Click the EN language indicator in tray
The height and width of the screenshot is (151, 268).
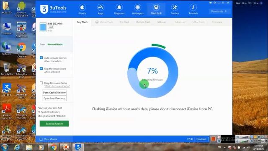click(x=219, y=147)
